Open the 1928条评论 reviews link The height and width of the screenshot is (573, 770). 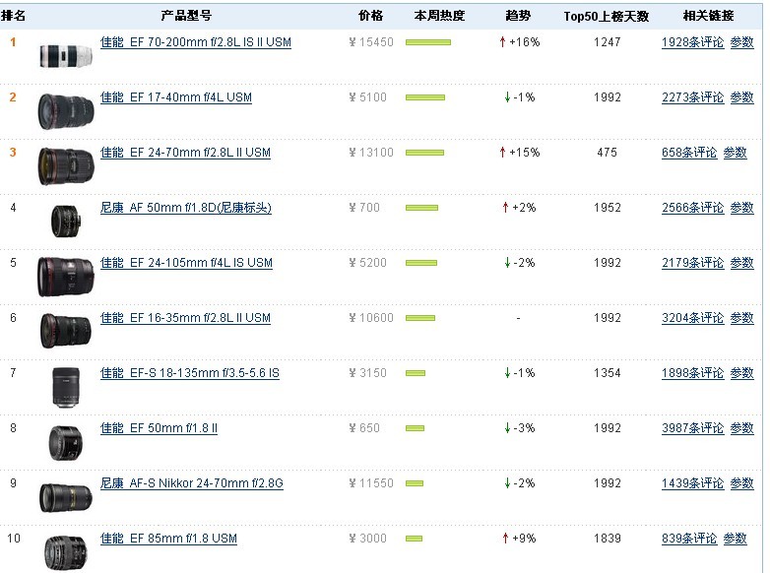(x=692, y=42)
